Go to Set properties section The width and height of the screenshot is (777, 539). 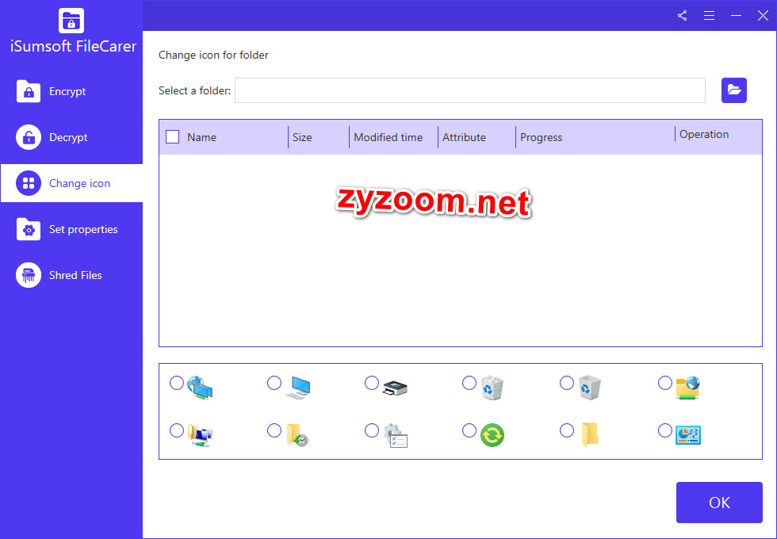(x=71, y=229)
